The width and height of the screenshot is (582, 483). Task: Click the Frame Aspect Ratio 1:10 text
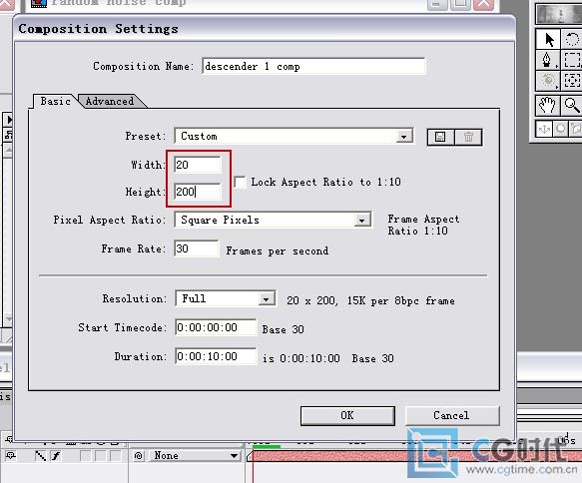[x=423, y=225]
